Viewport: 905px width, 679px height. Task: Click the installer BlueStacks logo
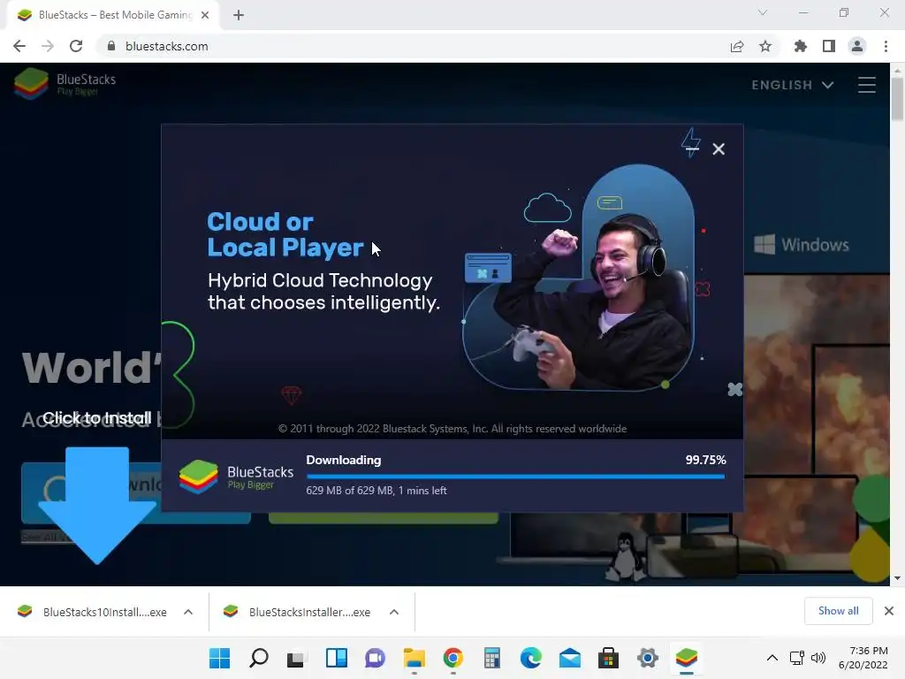(236, 477)
